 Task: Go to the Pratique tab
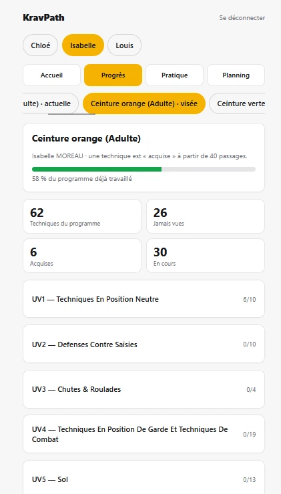tap(174, 75)
